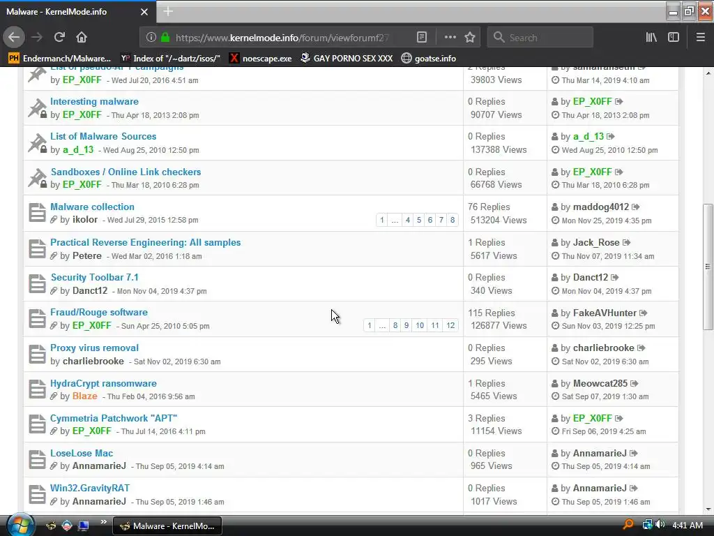
Task: Expand quick launch chevron on taskbar
Action: tap(104, 521)
